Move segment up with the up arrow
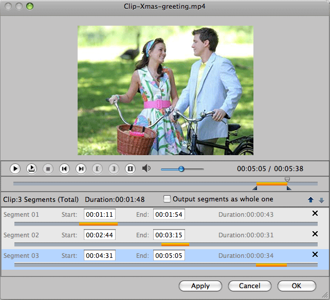Viewport: 330px width, 300px height. (x=310, y=200)
